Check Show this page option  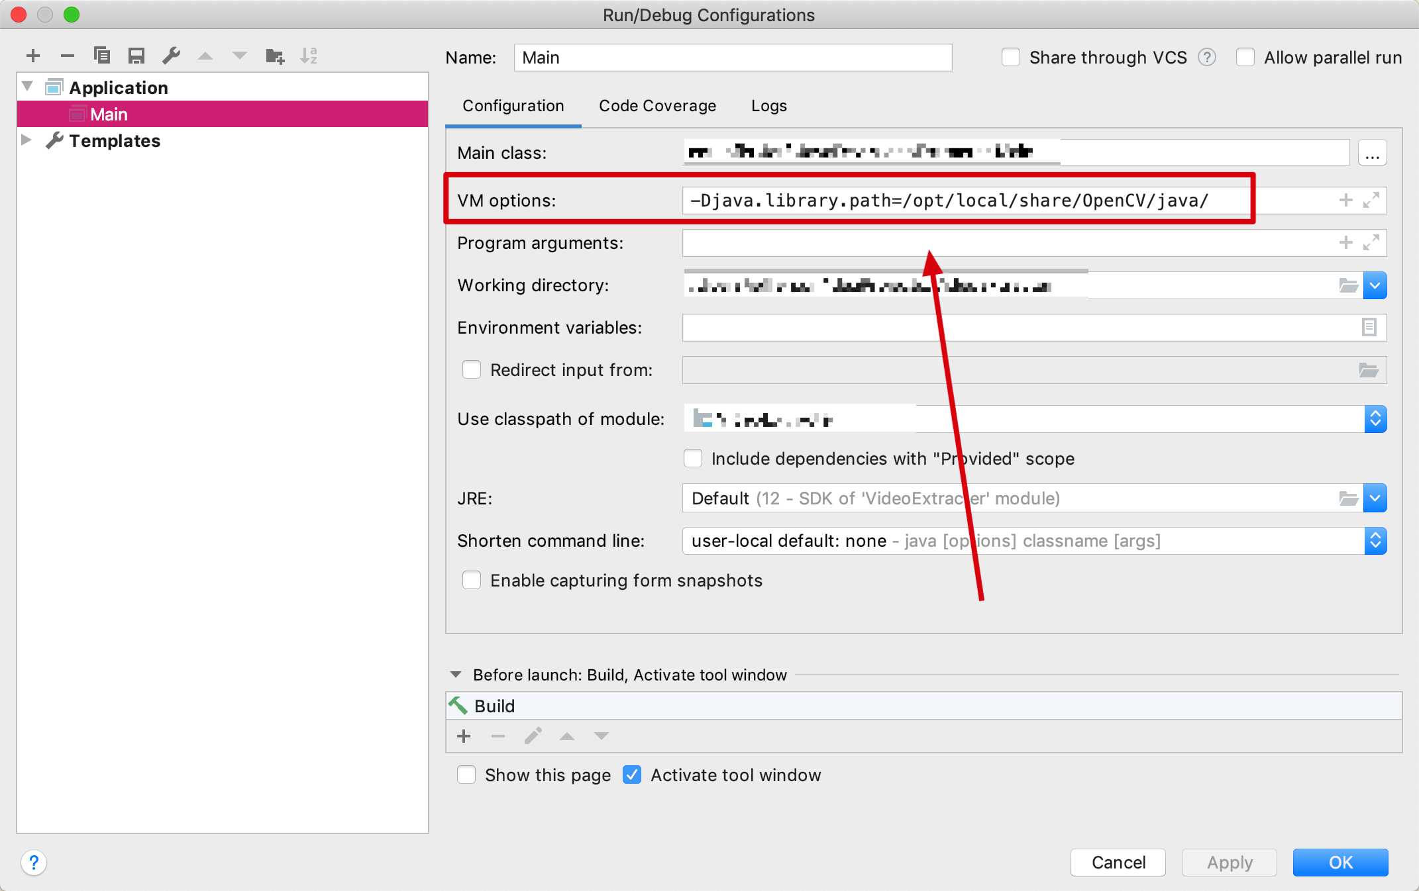pyautogui.click(x=466, y=774)
